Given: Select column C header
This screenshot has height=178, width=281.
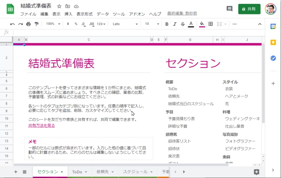Looking at the screenshot, I should pyautogui.click(x=89, y=40).
